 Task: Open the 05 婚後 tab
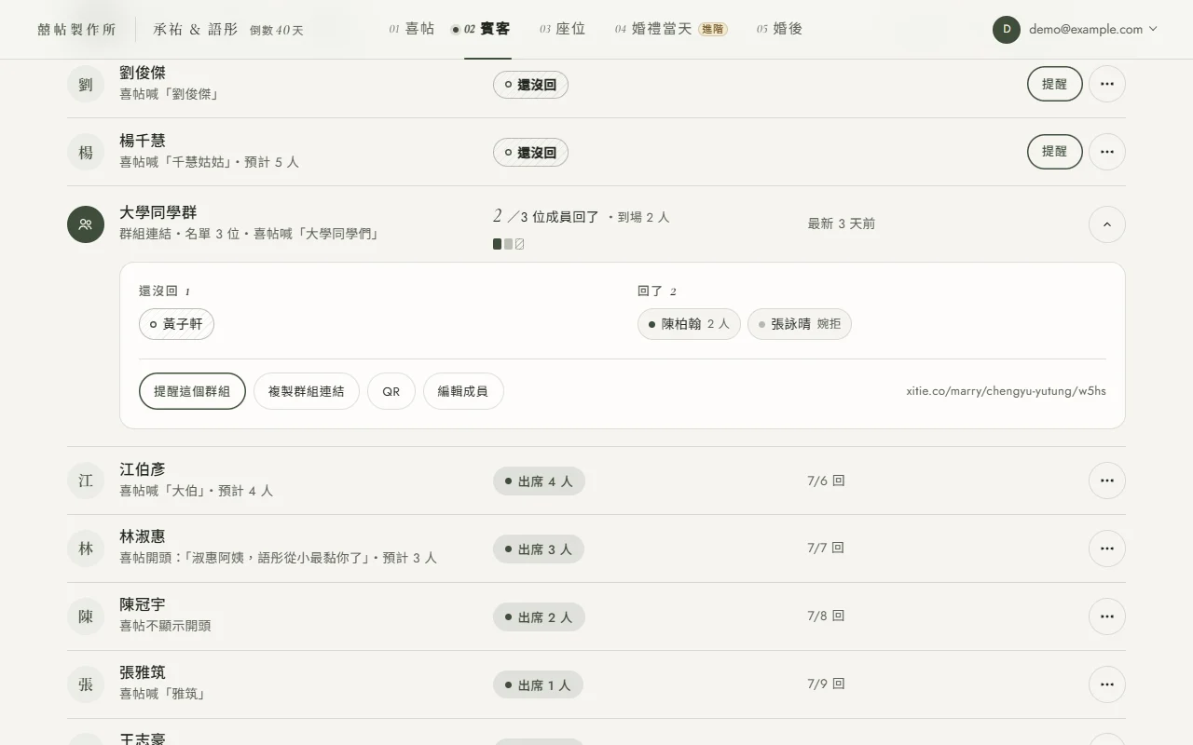pos(779,29)
